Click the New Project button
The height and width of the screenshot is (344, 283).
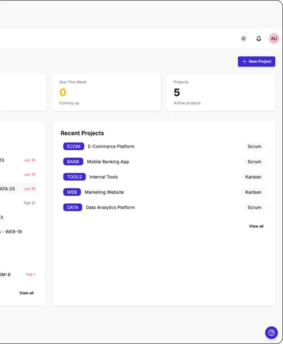coord(256,62)
